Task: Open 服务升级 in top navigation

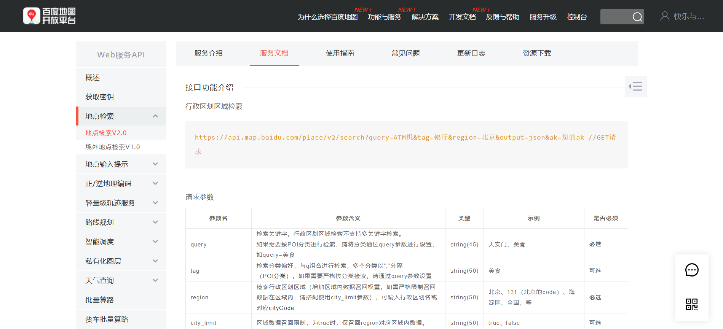Action: (x=543, y=17)
